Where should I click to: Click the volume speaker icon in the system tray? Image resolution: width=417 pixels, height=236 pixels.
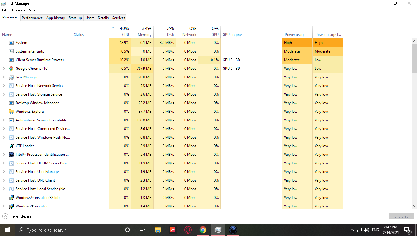point(366,230)
